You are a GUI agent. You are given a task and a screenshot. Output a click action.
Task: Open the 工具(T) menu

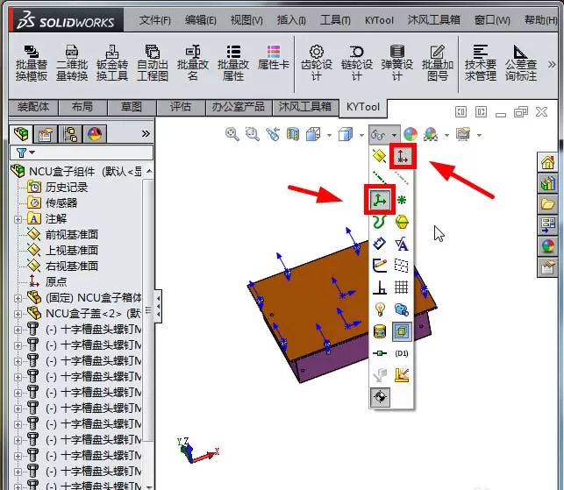335,20
